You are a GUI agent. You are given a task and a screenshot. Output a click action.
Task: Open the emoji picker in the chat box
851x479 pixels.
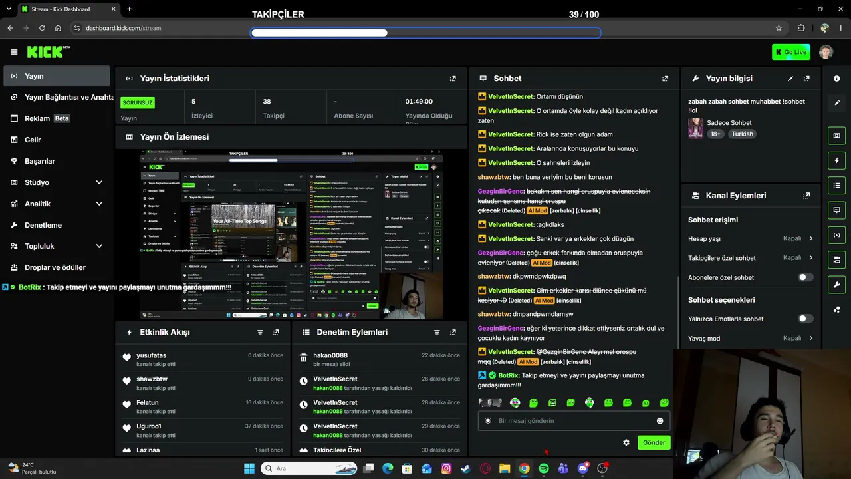(660, 420)
